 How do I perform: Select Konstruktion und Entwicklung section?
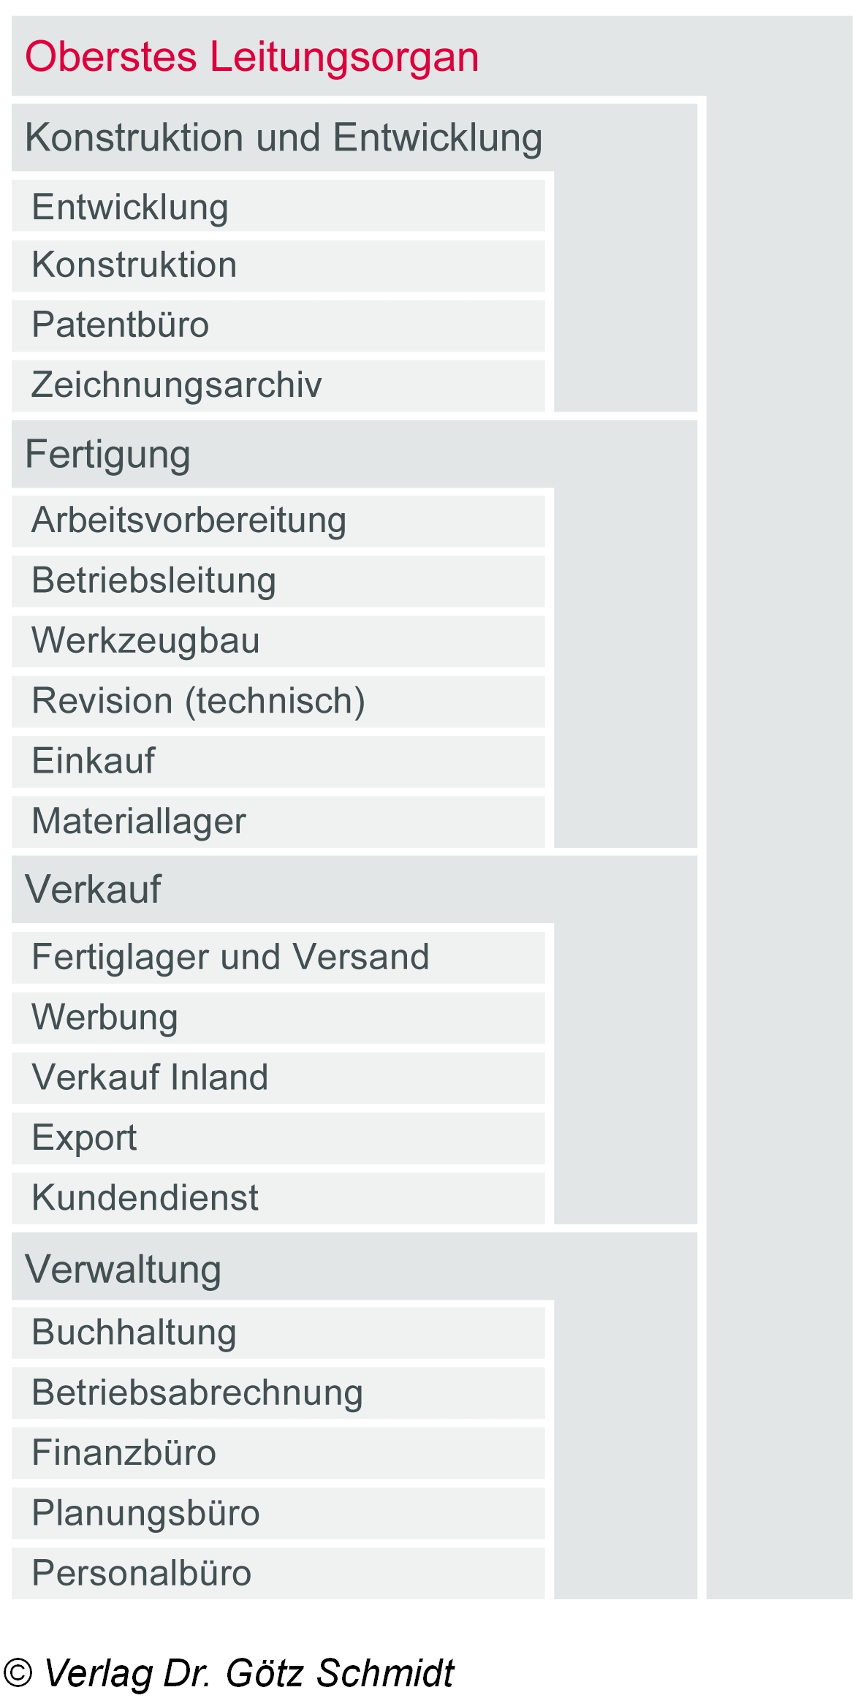[x=284, y=138]
